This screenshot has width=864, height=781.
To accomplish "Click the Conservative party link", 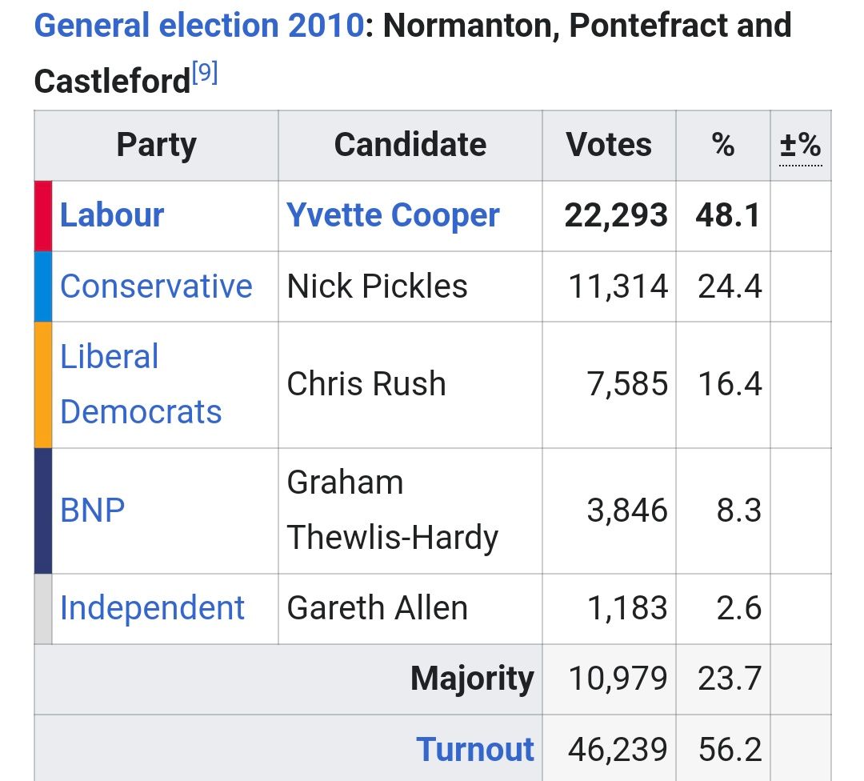I will (x=156, y=286).
